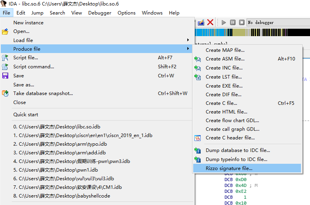Start the debugger process with play button

point(224,22)
